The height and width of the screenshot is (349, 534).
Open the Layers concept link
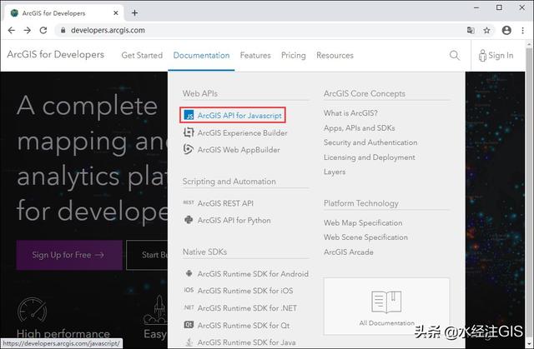coord(335,172)
